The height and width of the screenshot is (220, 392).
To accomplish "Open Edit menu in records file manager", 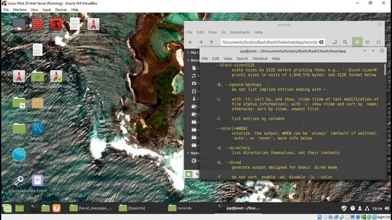I will (x=200, y=32).
